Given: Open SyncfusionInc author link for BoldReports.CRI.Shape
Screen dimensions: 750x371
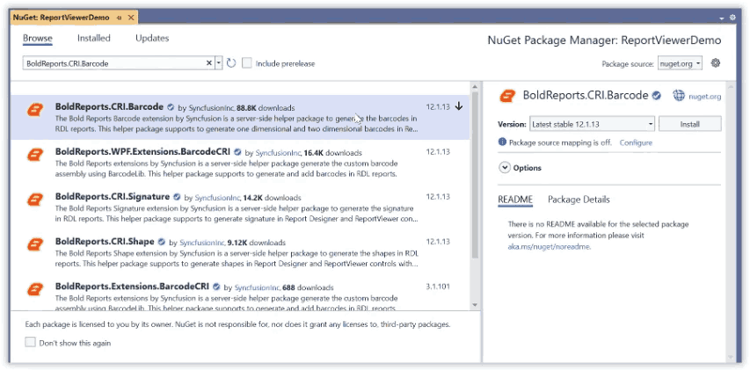Looking at the screenshot, I should click(202, 243).
